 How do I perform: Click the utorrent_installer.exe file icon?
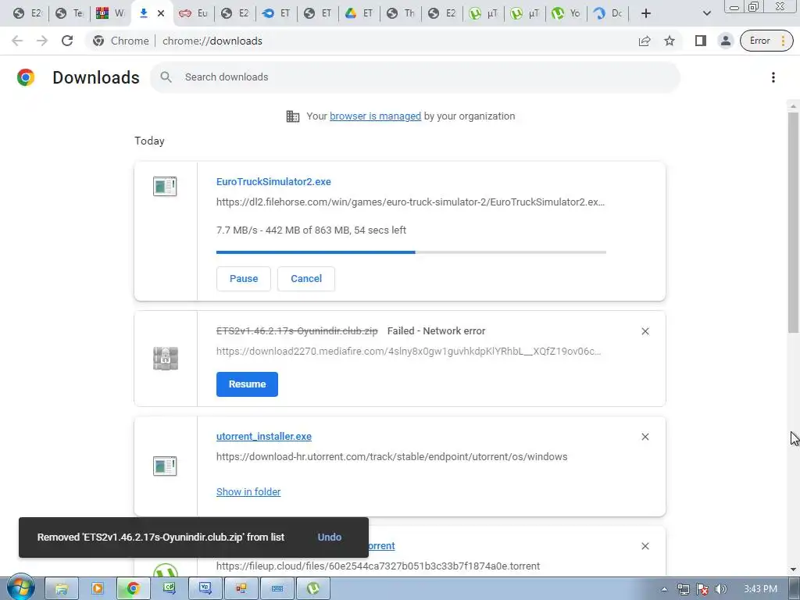point(165,466)
